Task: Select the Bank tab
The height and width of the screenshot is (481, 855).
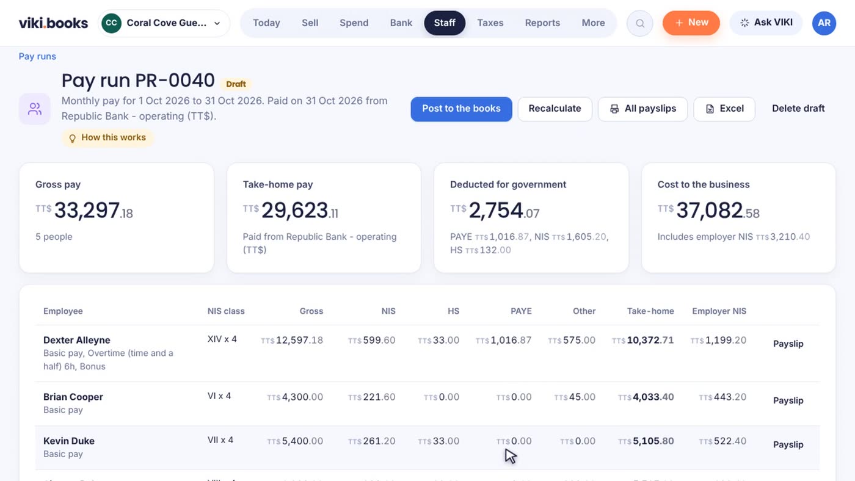Action: click(401, 23)
